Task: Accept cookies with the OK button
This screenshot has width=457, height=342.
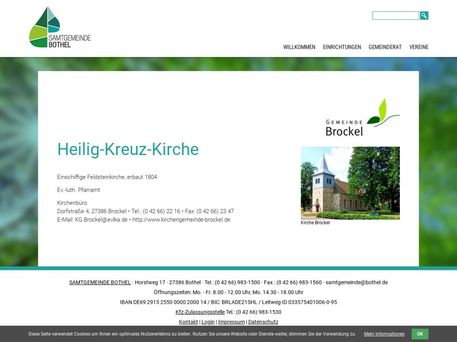Action: (420, 334)
